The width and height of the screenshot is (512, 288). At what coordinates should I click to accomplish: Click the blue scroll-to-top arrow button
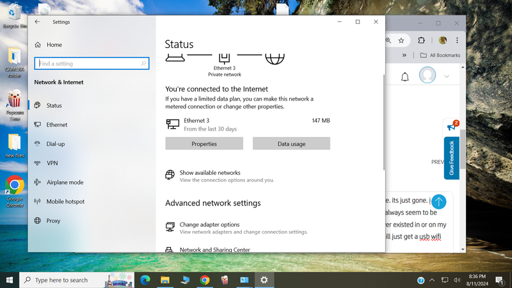439,202
